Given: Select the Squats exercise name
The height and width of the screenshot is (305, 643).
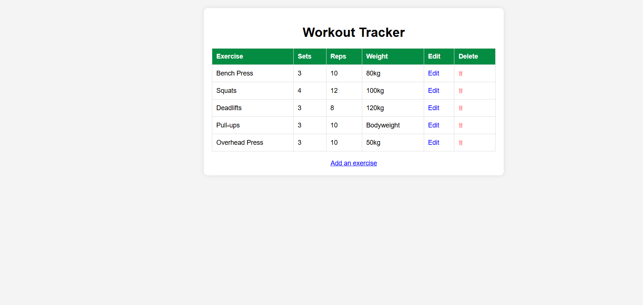Looking at the screenshot, I should (226, 91).
